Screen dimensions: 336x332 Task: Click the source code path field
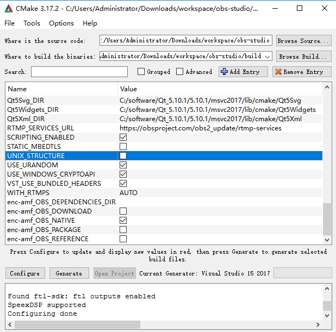pyautogui.click(x=185, y=40)
